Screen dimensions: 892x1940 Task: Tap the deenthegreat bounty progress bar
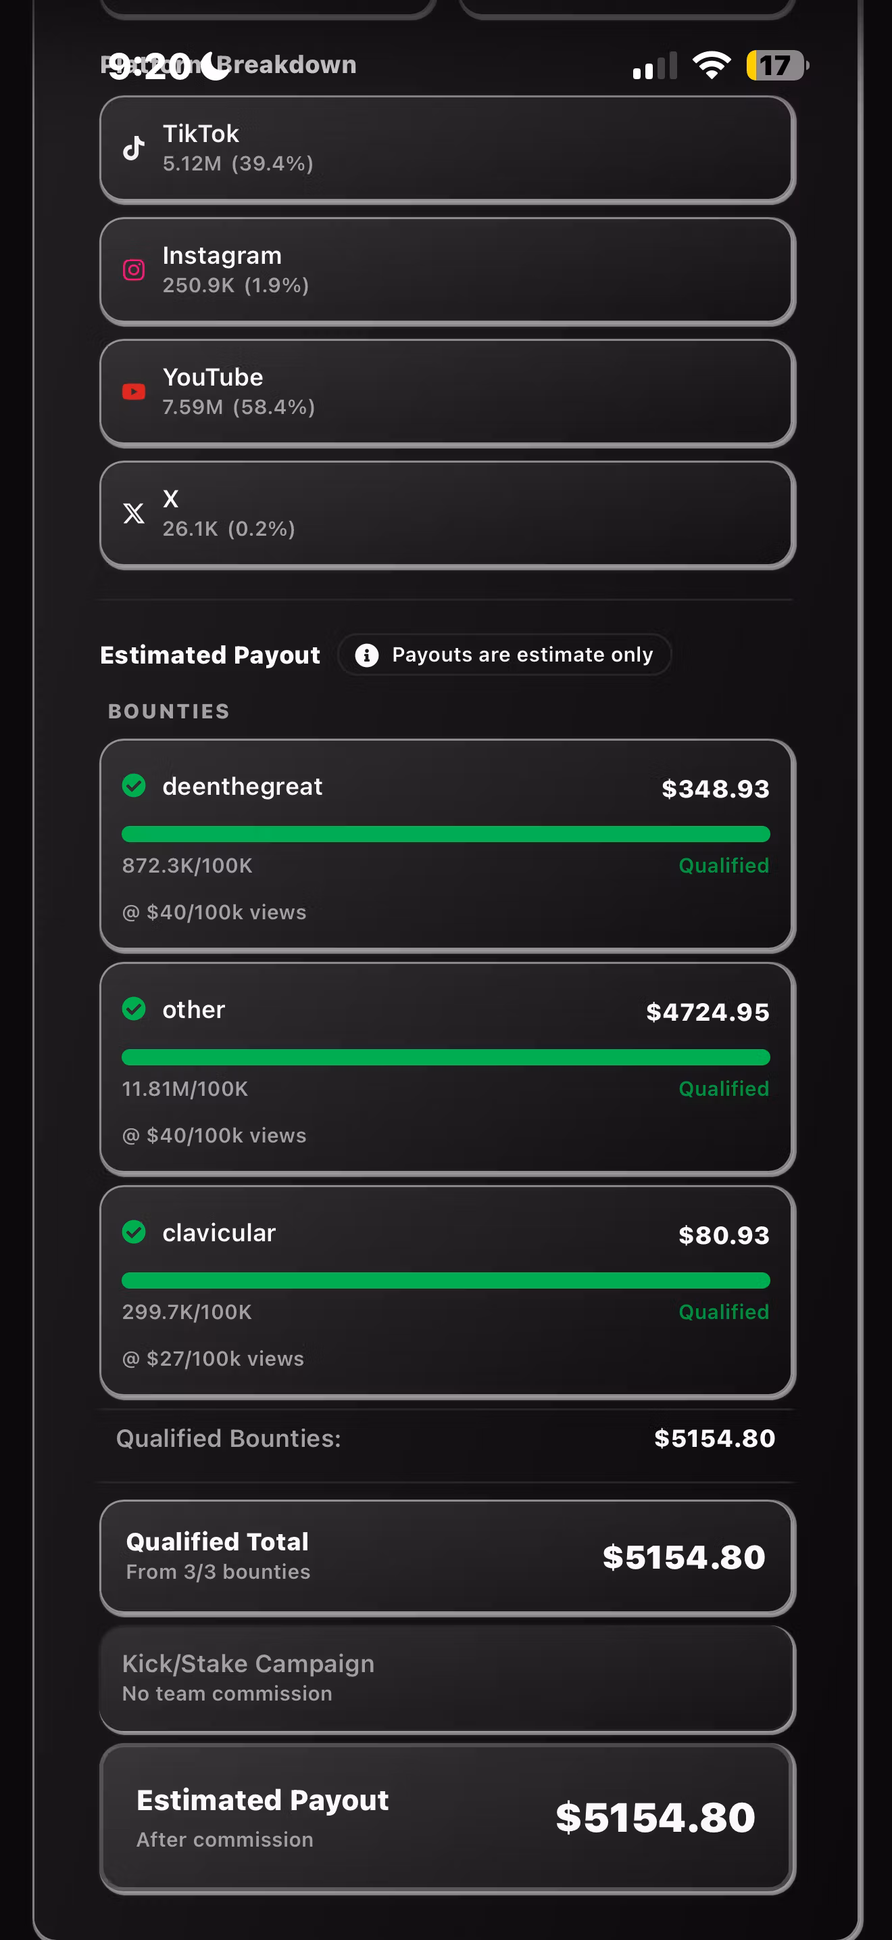(x=445, y=833)
